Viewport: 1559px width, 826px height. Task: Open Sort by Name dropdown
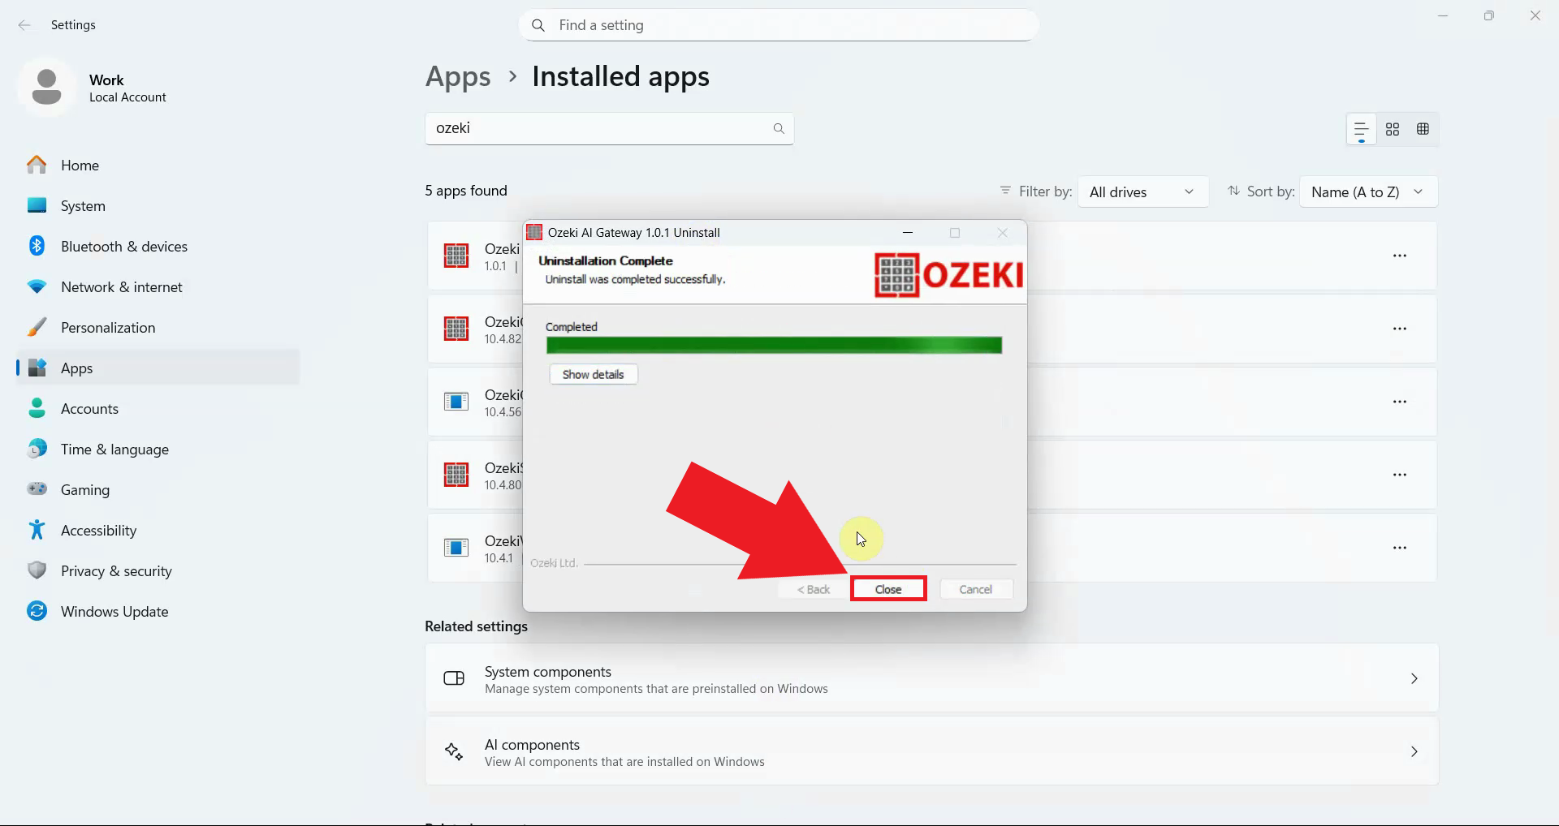(x=1367, y=192)
